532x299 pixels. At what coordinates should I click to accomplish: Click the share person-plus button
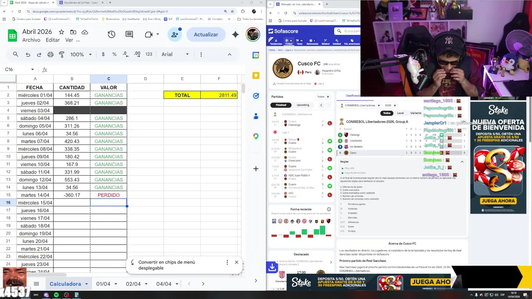175,34
